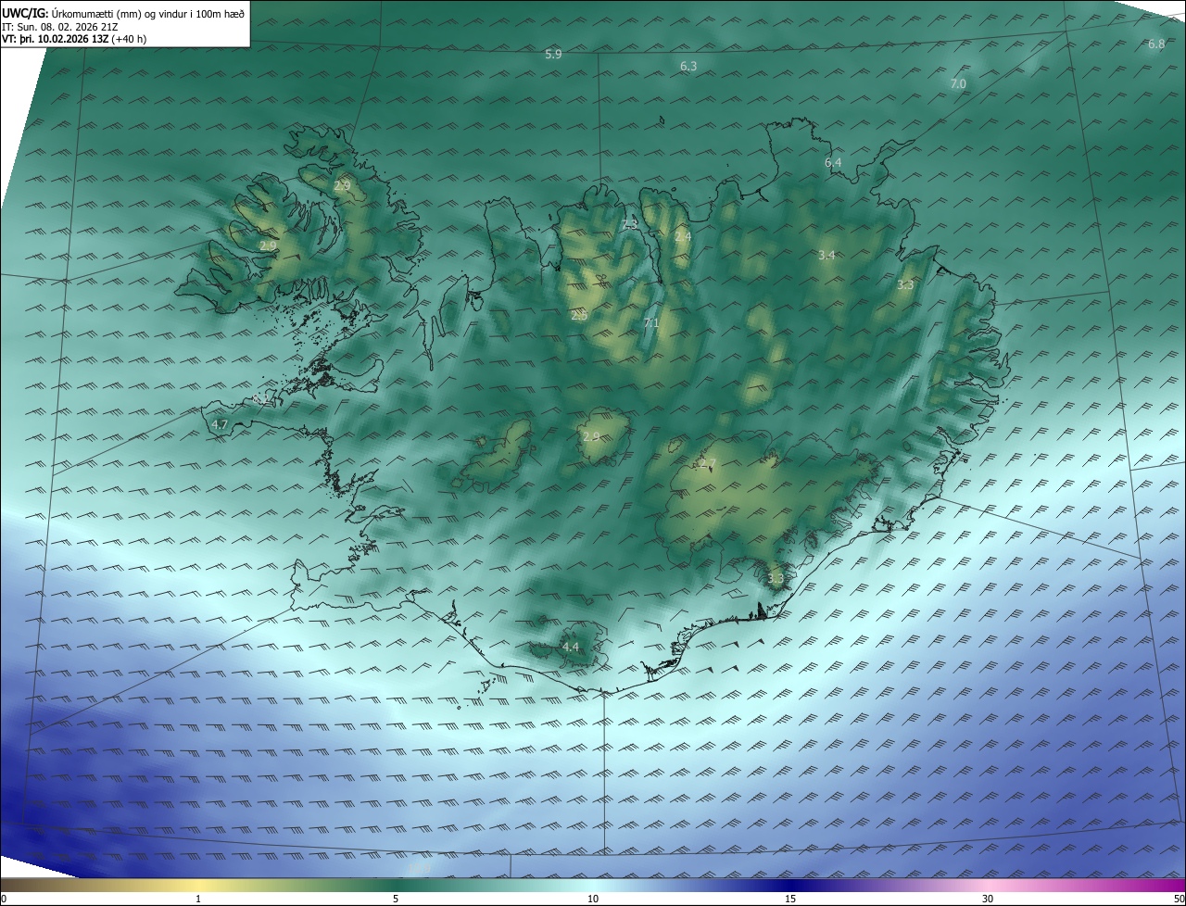Click the 0 tick on the colour scale
This screenshot has width=1186, height=906.
tap(3, 899)
